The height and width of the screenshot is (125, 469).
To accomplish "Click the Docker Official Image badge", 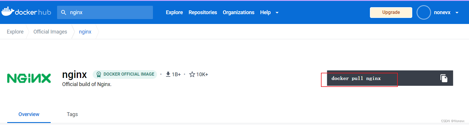I will point(125,74).
